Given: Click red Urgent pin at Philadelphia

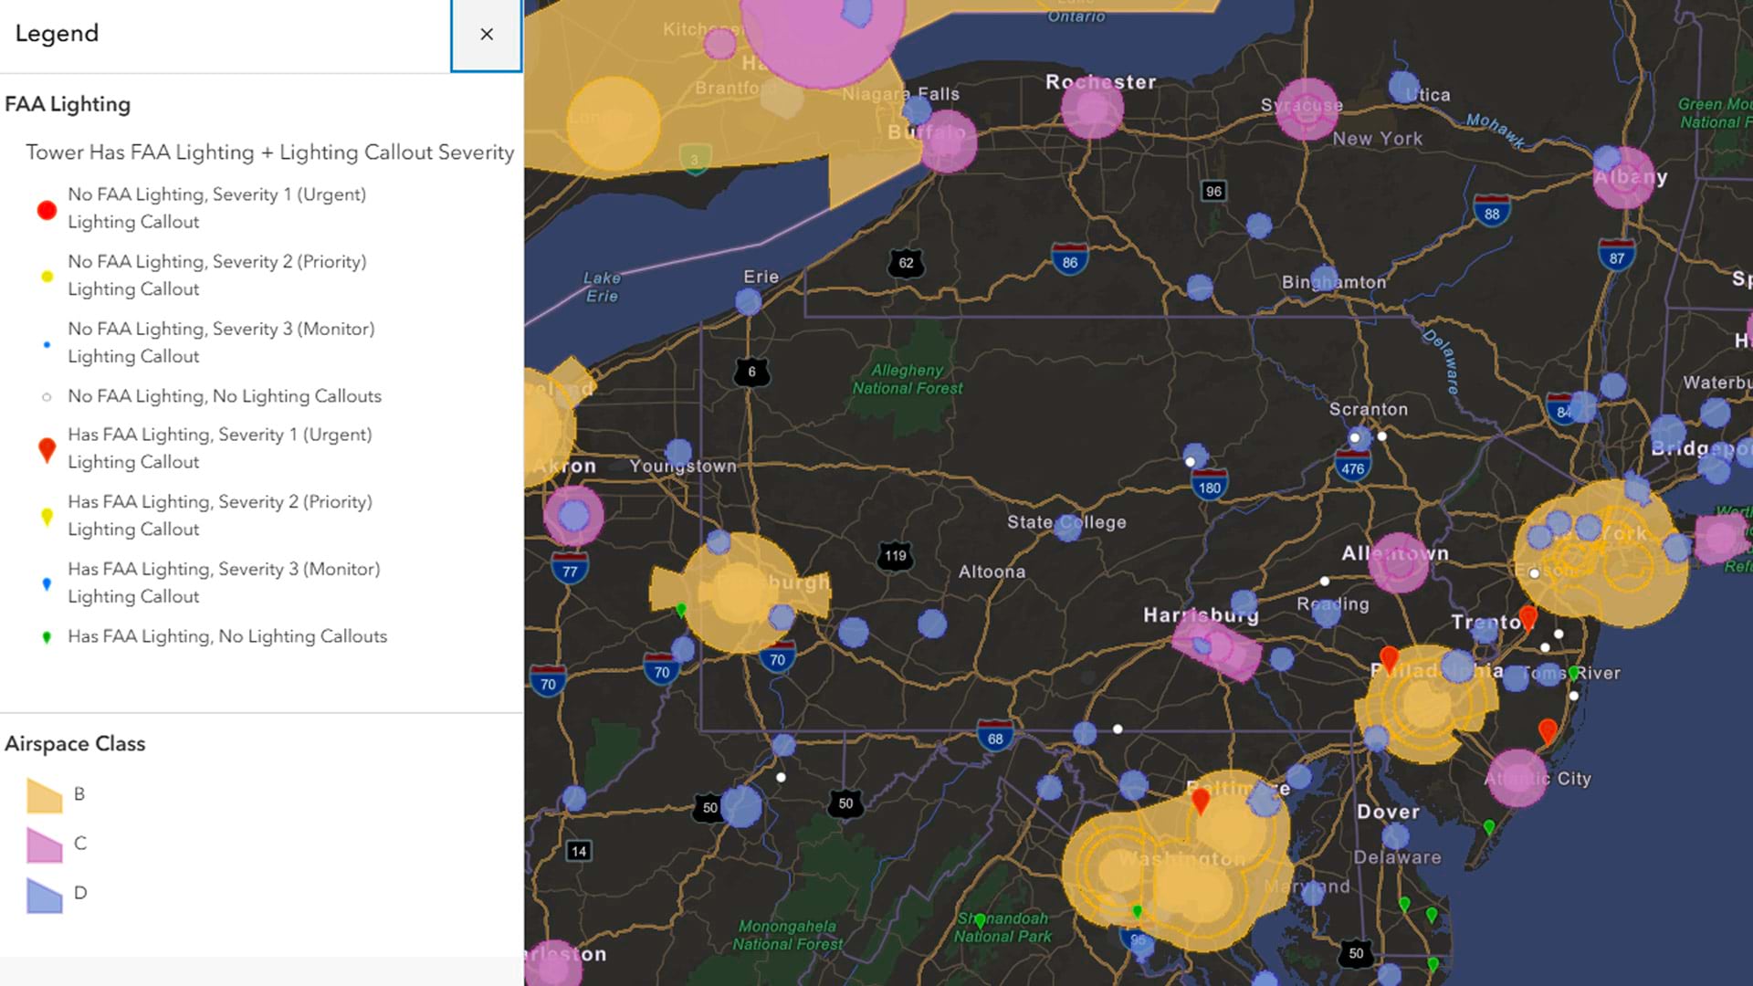Looking at the screenshot, I should point(1389,657).
